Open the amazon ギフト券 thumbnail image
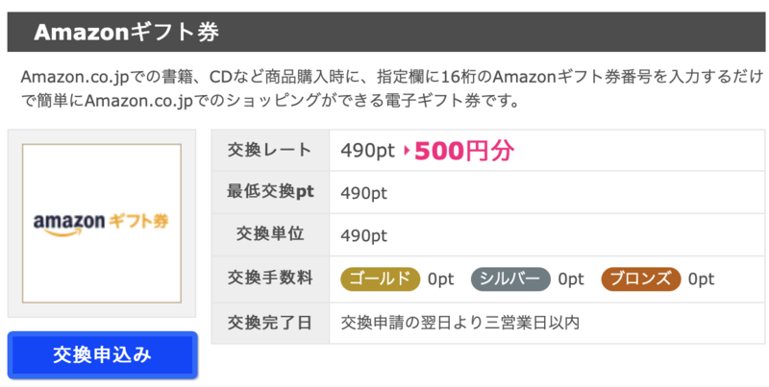Screen dimensions: 769x387 coord(102,224)
